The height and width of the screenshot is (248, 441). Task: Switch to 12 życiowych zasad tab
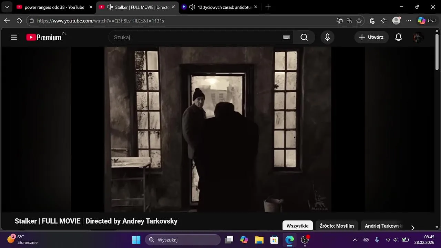point(220,7)
